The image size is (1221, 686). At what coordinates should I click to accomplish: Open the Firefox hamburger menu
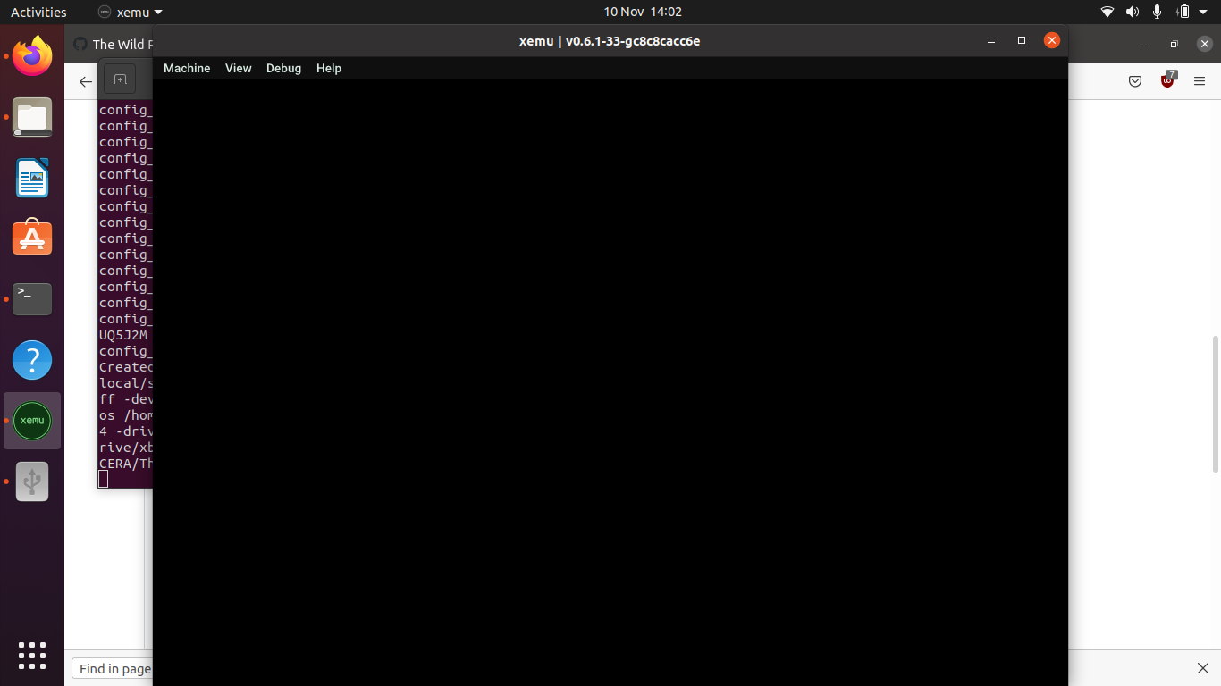(x=1200, y=80)
